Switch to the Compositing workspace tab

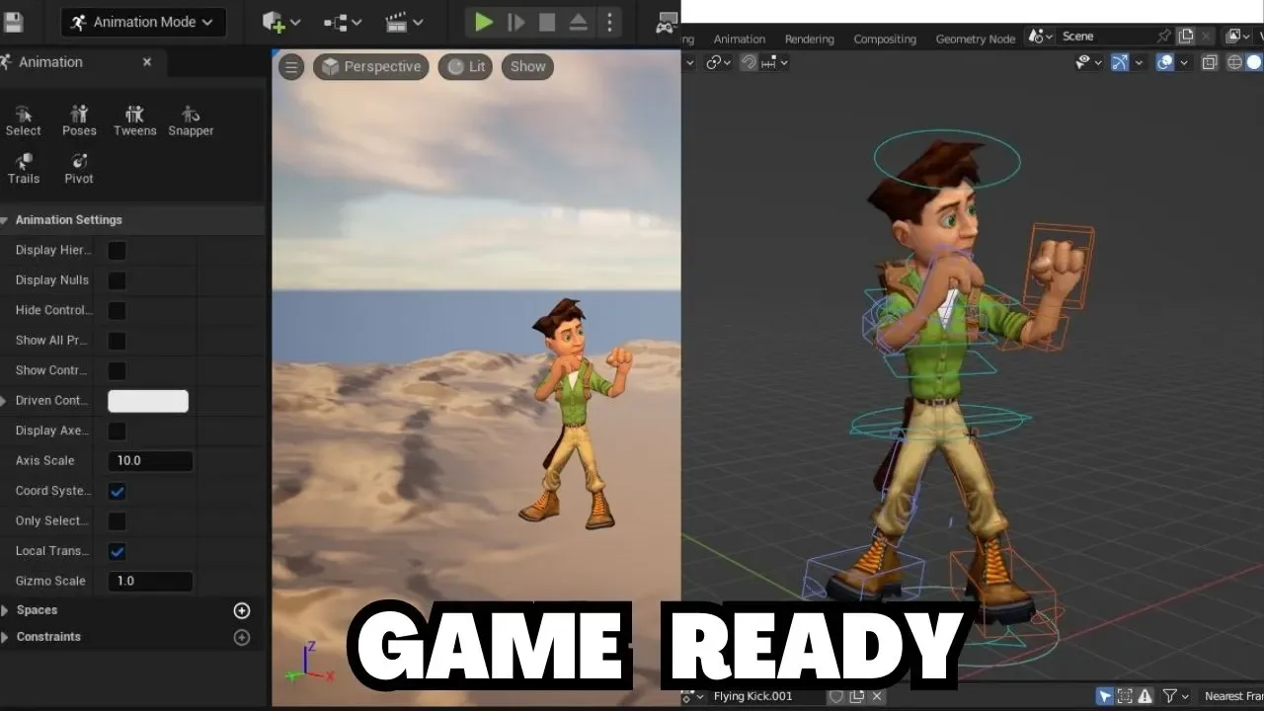pyautogui.click(x=885, y=39)
